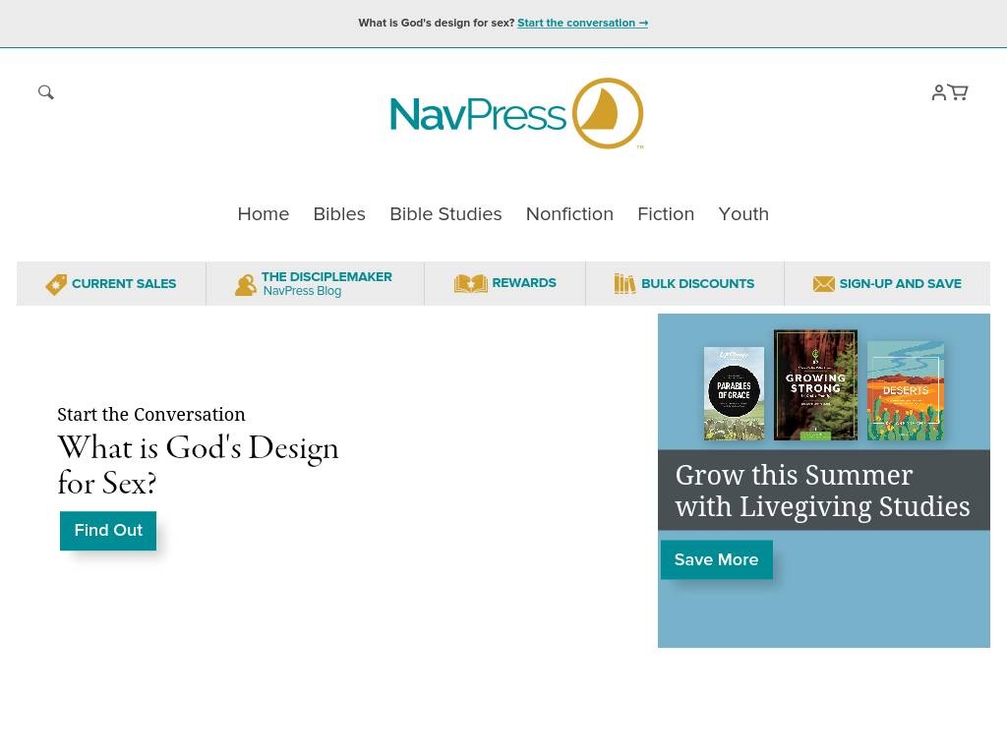1007x755 pixels.
Task: Click the Deserts book cover
Action: [906, 390]
